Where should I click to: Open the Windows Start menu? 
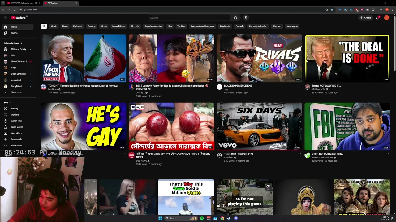160,218
